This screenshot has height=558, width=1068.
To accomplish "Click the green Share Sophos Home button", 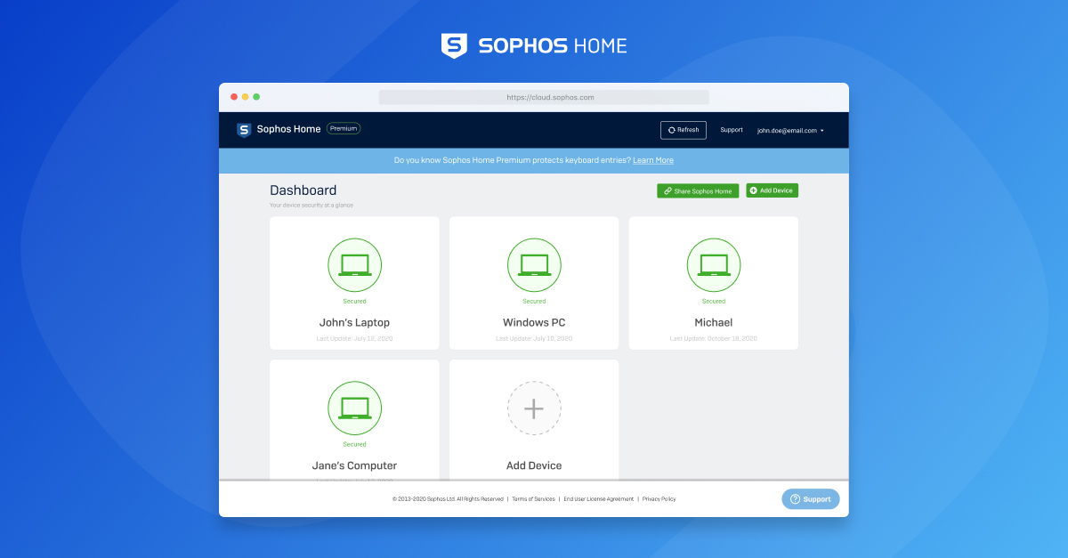I will pos(698,191).
